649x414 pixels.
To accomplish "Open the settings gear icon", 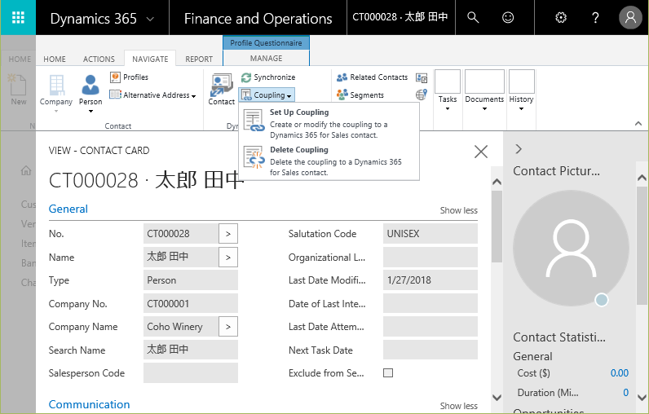I will [x=560, y=17].
